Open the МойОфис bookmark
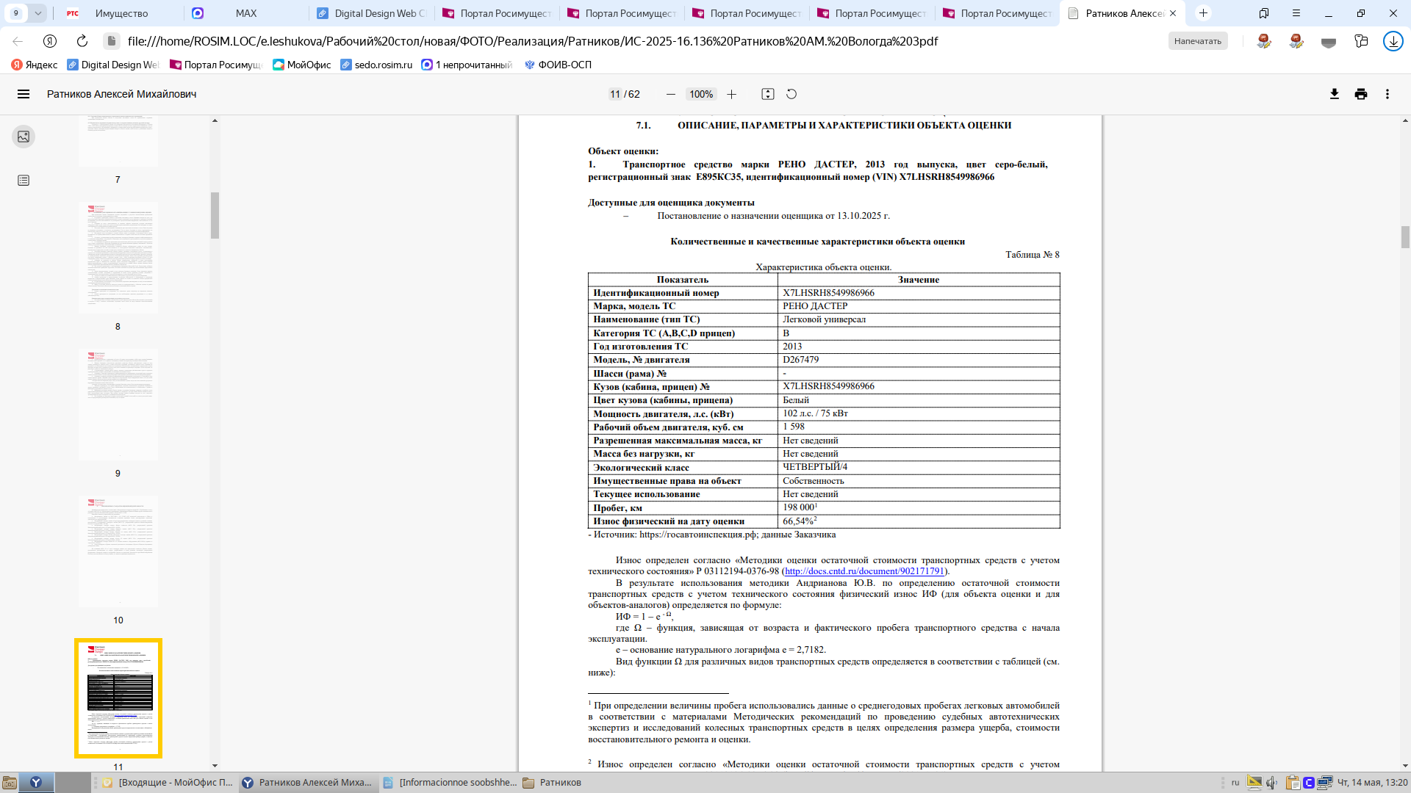 point(302,65)
